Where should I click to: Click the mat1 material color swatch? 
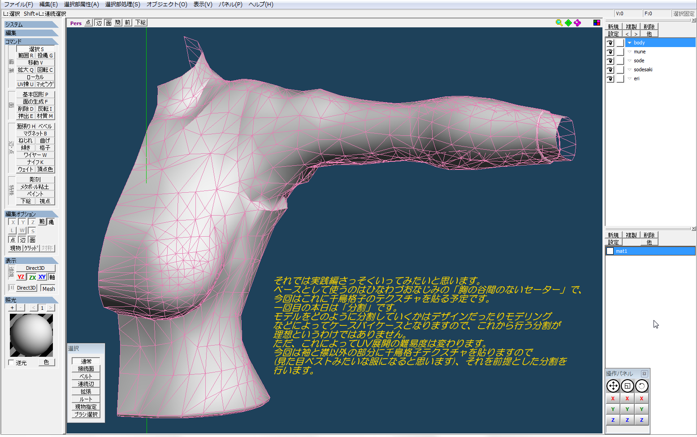(610, 251)
